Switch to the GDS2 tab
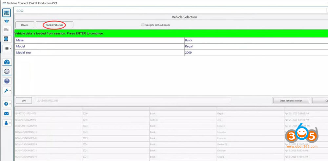 coord(20,11)
